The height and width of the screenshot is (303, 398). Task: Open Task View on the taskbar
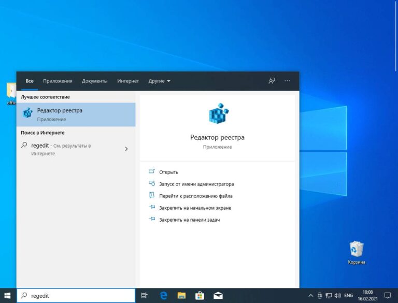[x=145, y=296]
